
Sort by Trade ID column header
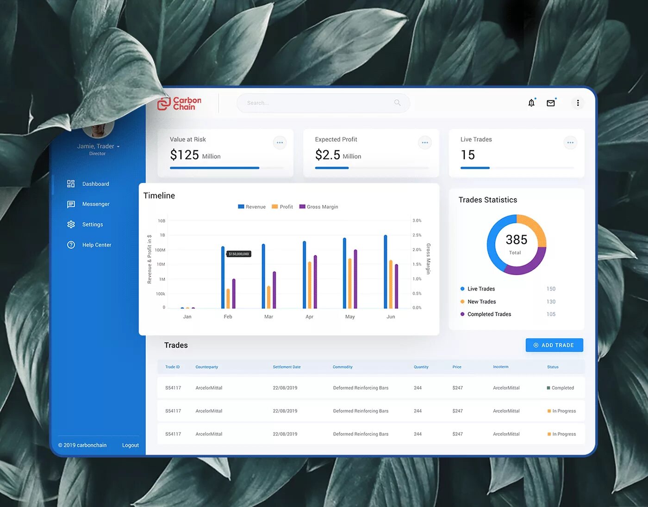pyautogui.click(x=172, y=367)
